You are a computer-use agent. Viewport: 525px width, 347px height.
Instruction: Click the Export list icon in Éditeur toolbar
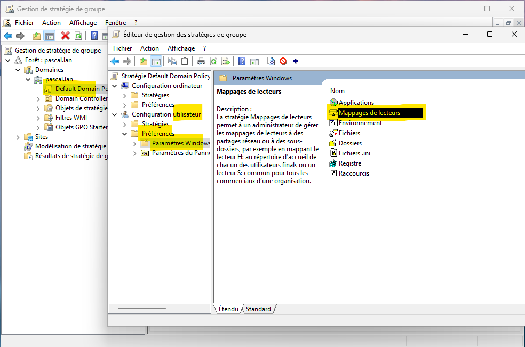click(x=226, y=61)
